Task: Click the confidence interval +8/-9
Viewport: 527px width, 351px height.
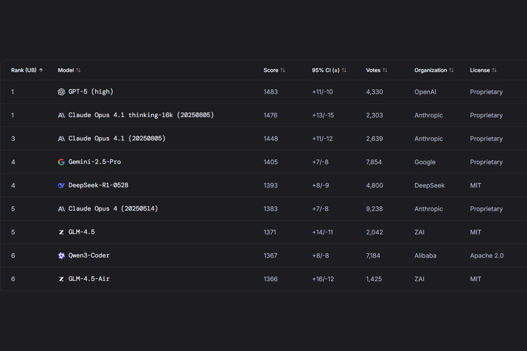Action: [x=320, y=186]
